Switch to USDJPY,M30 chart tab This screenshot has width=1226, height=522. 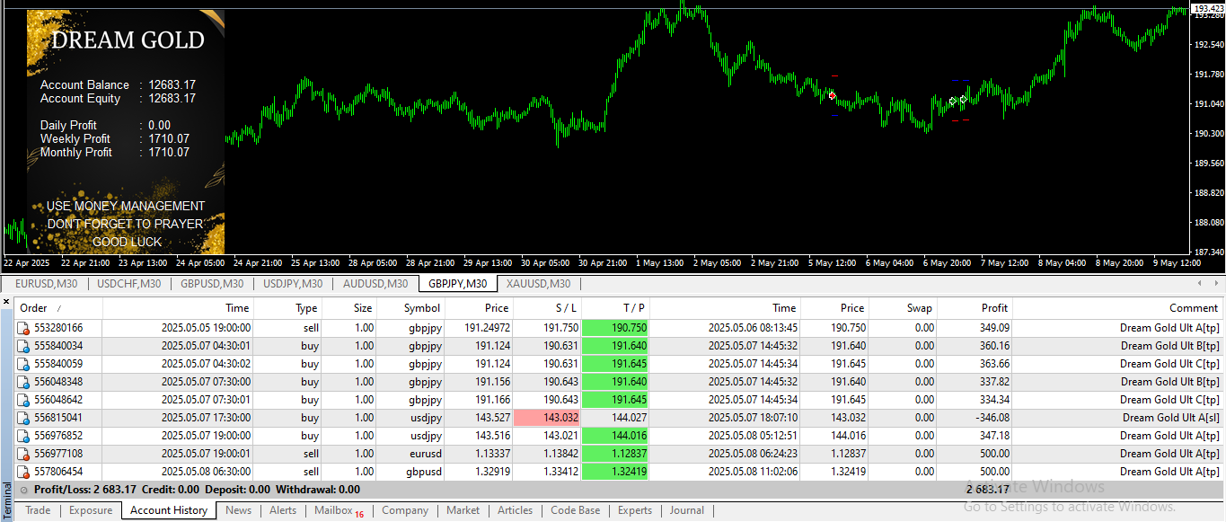pyautogui.click(x=293, y=284)
